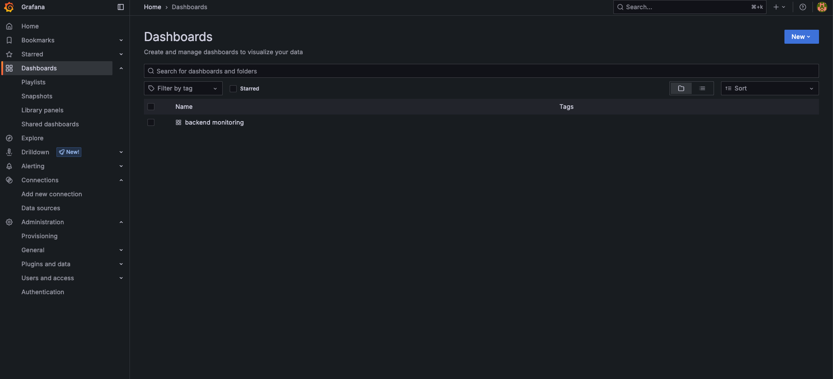Go to Playlists in sidebar
This screenshot has height=379, width=833.
point(33,82)
